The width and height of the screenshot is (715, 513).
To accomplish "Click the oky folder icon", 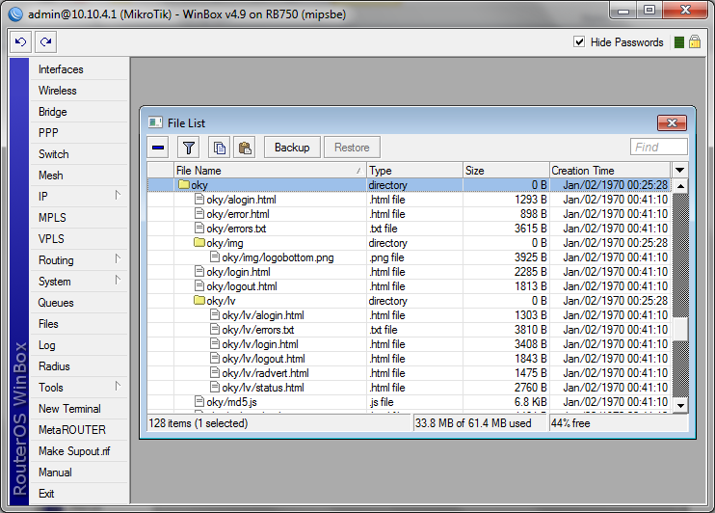I will (x=184, y=184).
